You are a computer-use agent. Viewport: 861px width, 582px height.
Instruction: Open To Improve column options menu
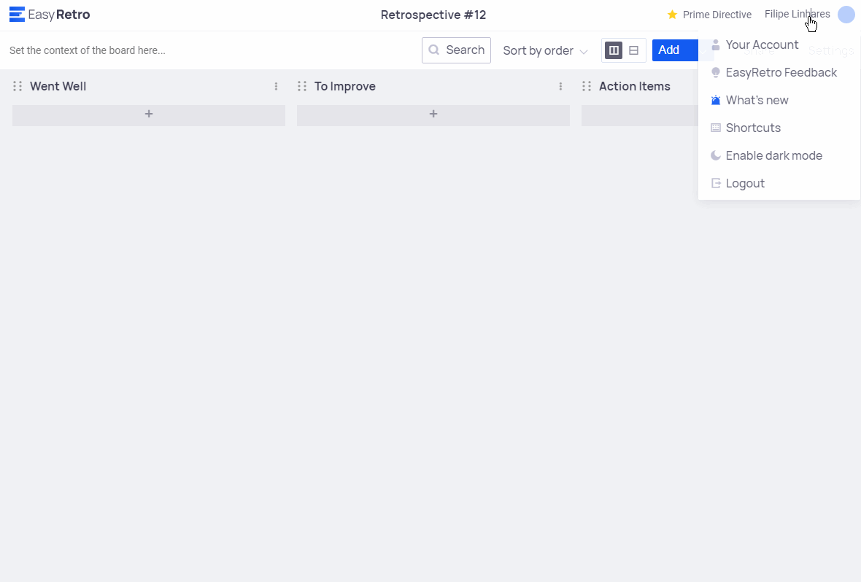click(x=560, y=86)
